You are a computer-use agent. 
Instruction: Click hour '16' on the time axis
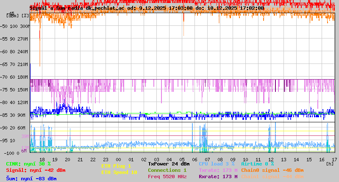point(322,160)
